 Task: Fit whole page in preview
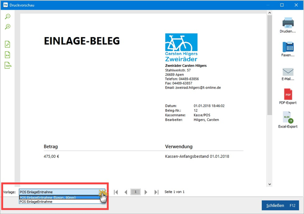[x=8, y=44]
